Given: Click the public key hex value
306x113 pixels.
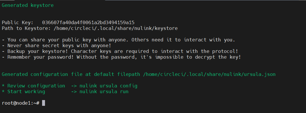Looking at the screenshot, I should pos(88,22).
